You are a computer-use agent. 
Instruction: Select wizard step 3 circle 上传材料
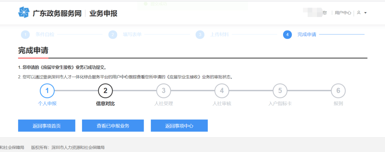point(200,34)
